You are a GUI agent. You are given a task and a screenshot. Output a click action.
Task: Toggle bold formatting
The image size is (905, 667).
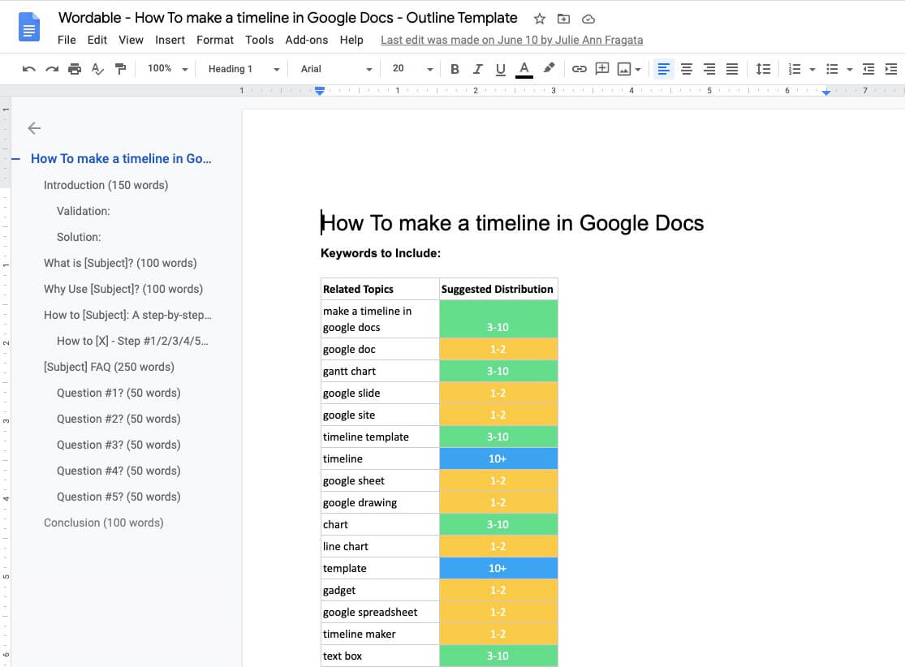tap(455, 69)
